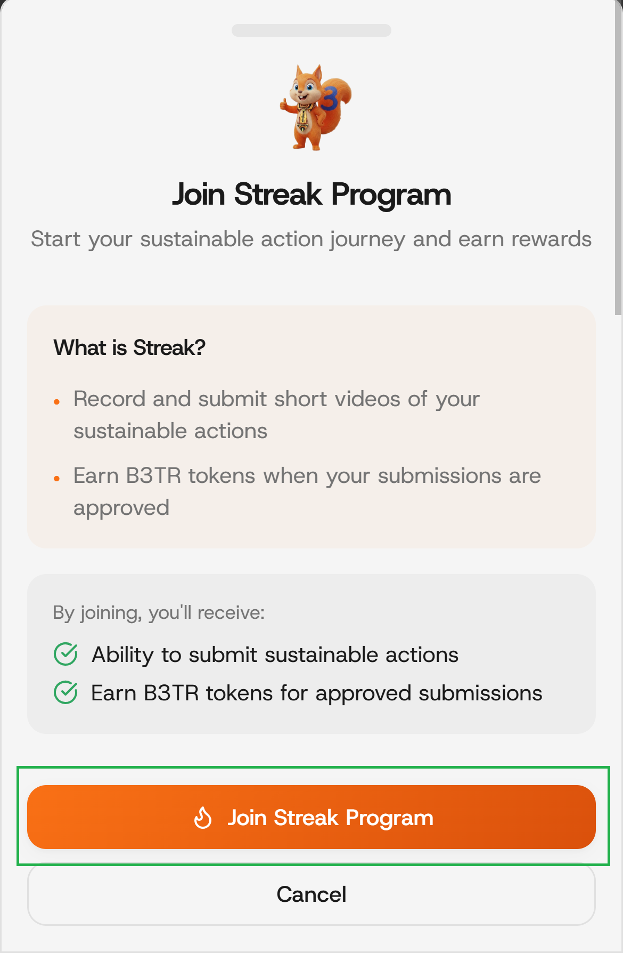Click the grey drag handle at sheet top
Viewport: 623px width, 953px height.
[x=311, y=30]
